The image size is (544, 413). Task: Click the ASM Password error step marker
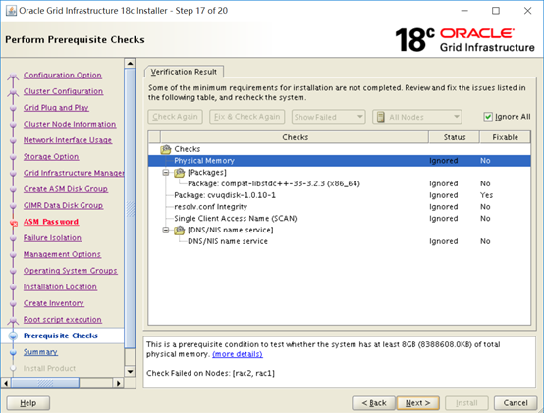point(14,223)
